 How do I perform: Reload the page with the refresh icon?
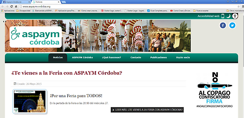[11, 7]
